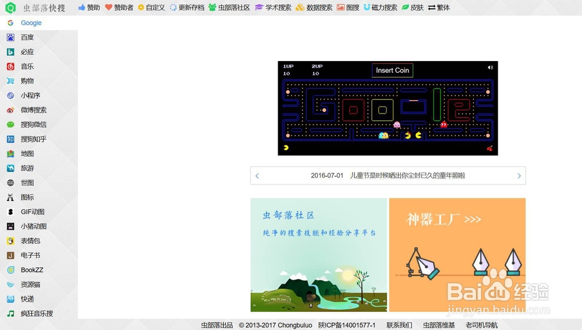Open the 自定义 menu item
Viewport: 582px width, 330px height.
pos(151,8)
